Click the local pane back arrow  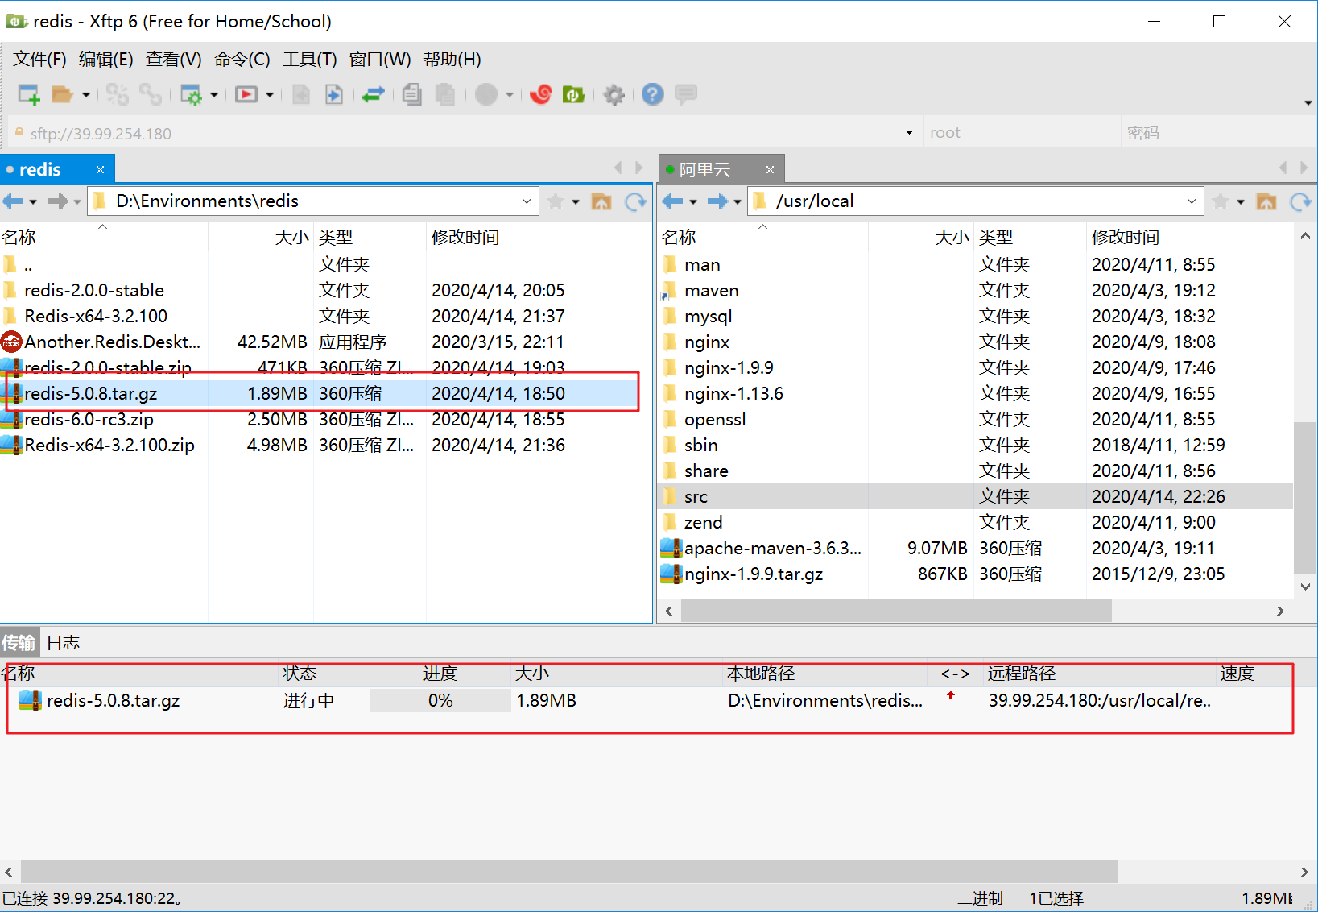(x=13, y=201)
